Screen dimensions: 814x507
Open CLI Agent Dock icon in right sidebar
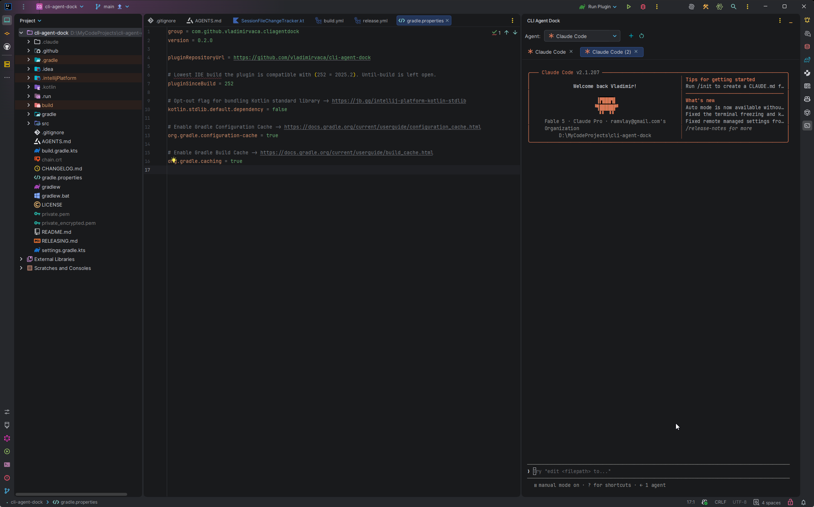click(x=807, y=126)
